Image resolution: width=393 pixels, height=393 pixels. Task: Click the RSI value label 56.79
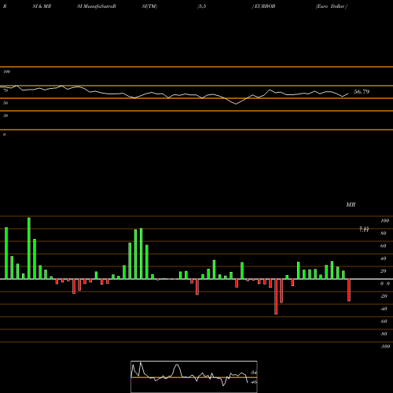tap(362, 92)
